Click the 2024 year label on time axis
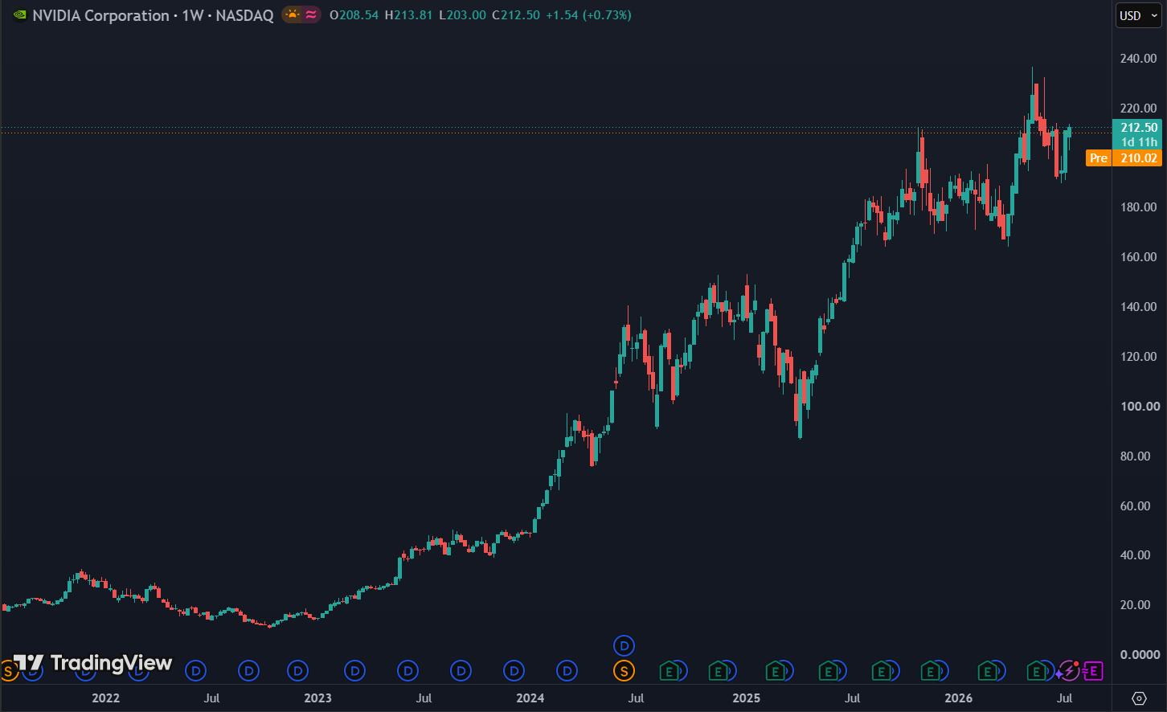 [530, 698]
